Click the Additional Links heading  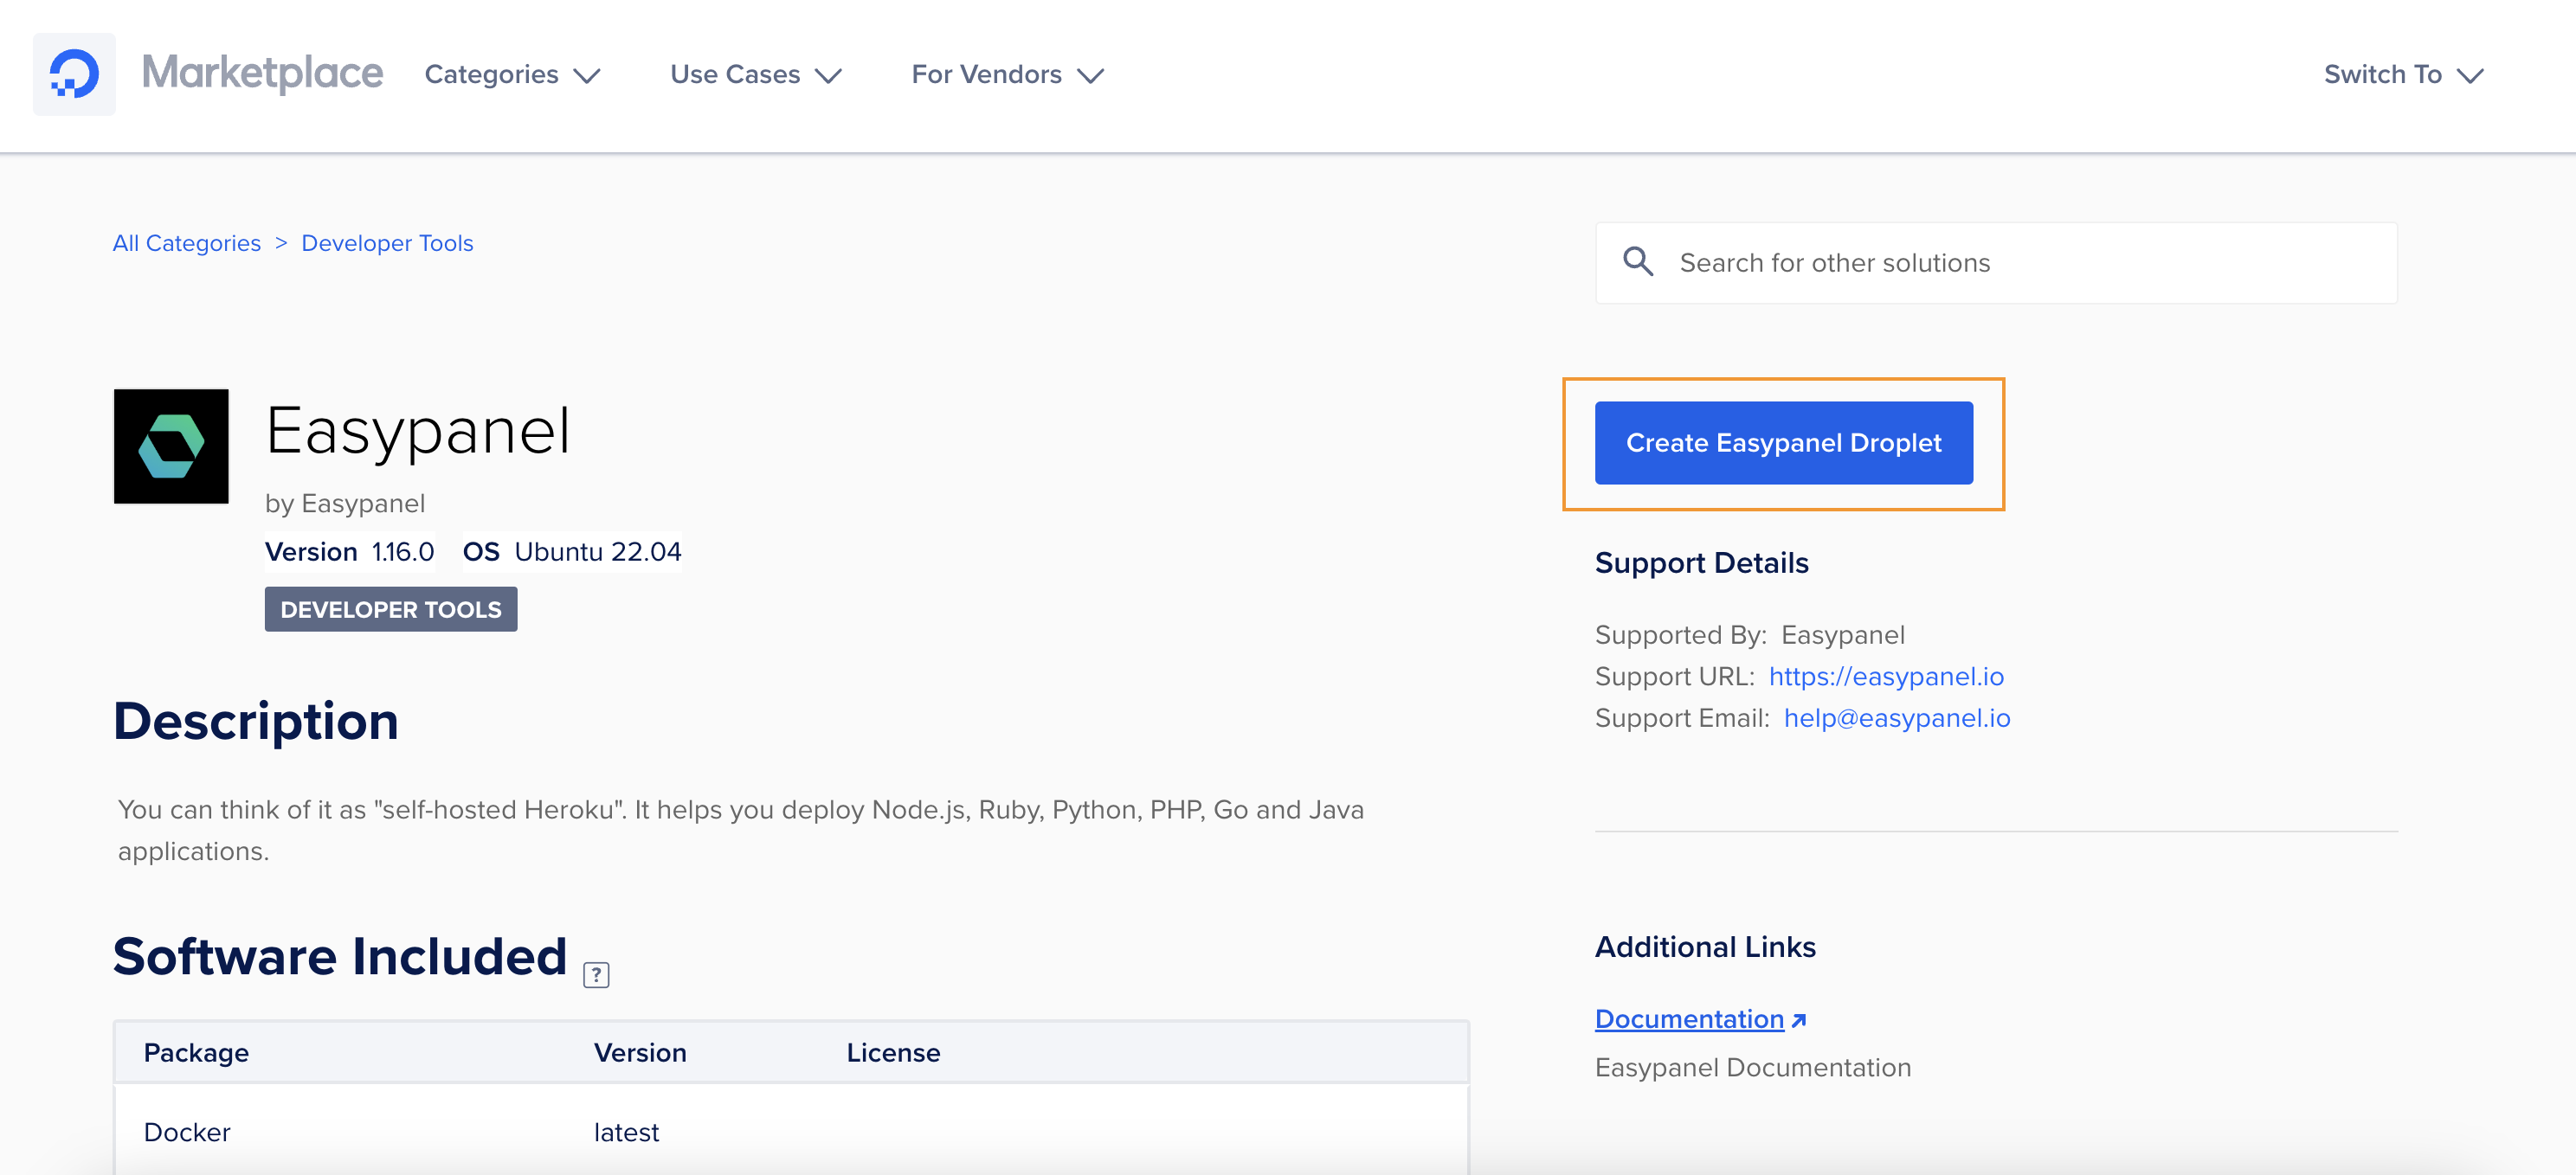click(1705, 947)
